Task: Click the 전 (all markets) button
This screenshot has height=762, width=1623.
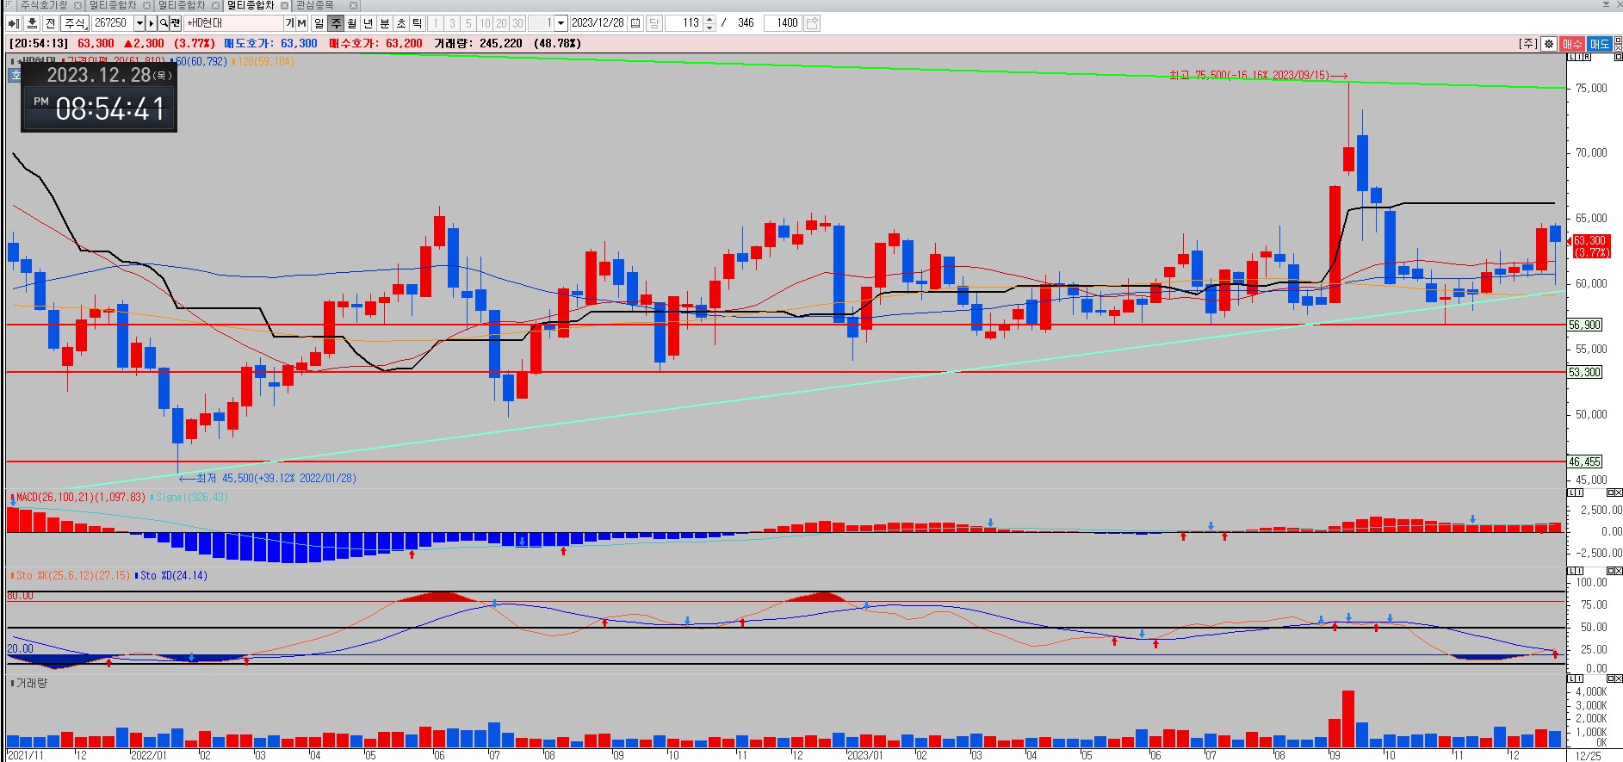Action: (51, 23)
